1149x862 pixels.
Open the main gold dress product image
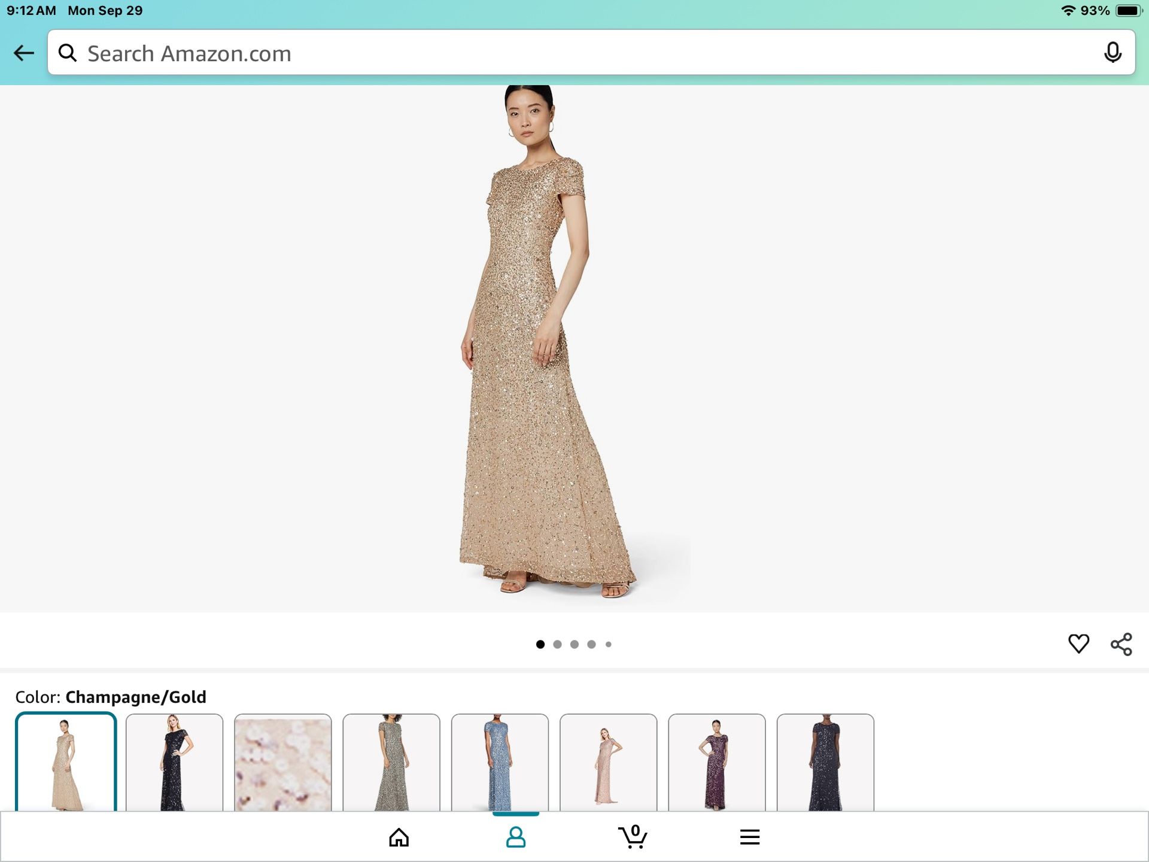pyautogui.click(x=545, y=347)
